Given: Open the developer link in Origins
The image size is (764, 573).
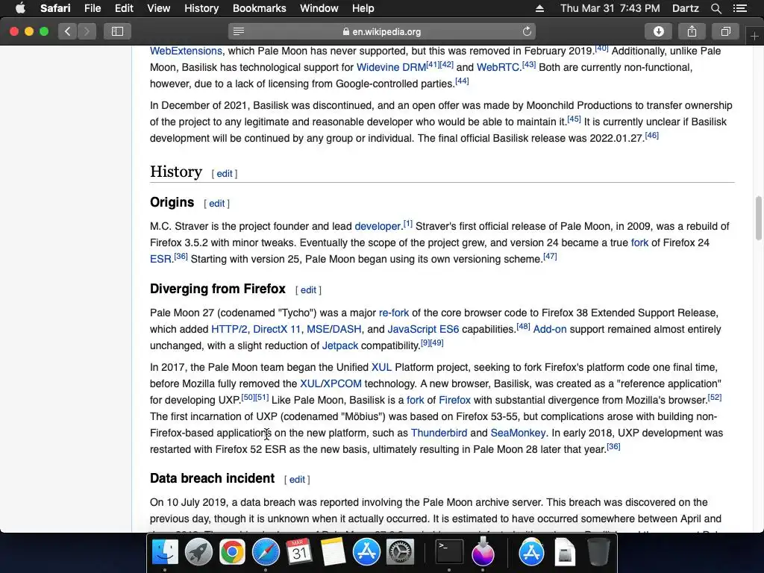Looking at the screenshot, I should point(378,227).
